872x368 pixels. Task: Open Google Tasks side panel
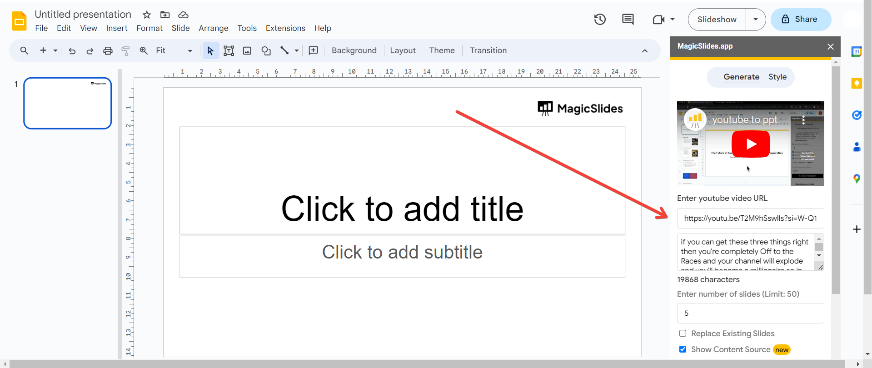point(857,115)
